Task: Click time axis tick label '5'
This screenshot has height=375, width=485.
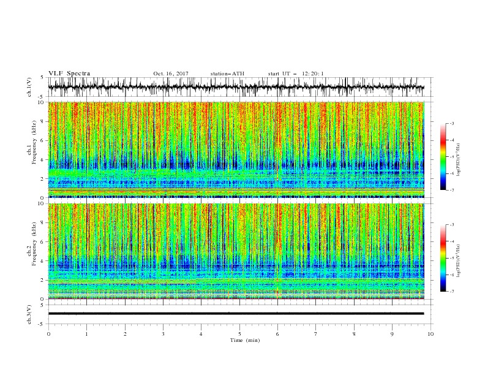Action: [x=239, y=334]
